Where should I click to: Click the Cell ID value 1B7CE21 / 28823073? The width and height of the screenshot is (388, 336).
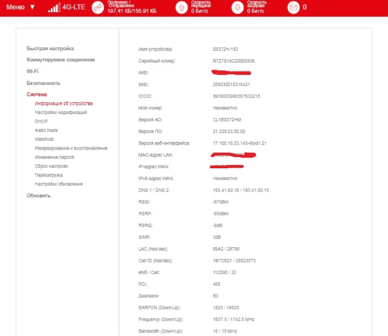click(234, 261)
